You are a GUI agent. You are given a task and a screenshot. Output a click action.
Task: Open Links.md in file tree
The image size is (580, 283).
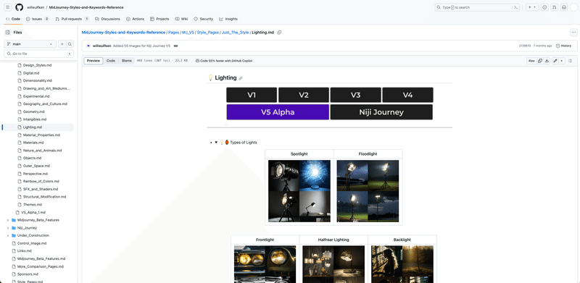[25, 251]
